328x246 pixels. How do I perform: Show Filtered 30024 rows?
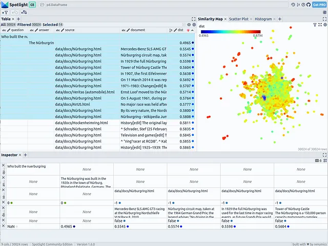29,25
